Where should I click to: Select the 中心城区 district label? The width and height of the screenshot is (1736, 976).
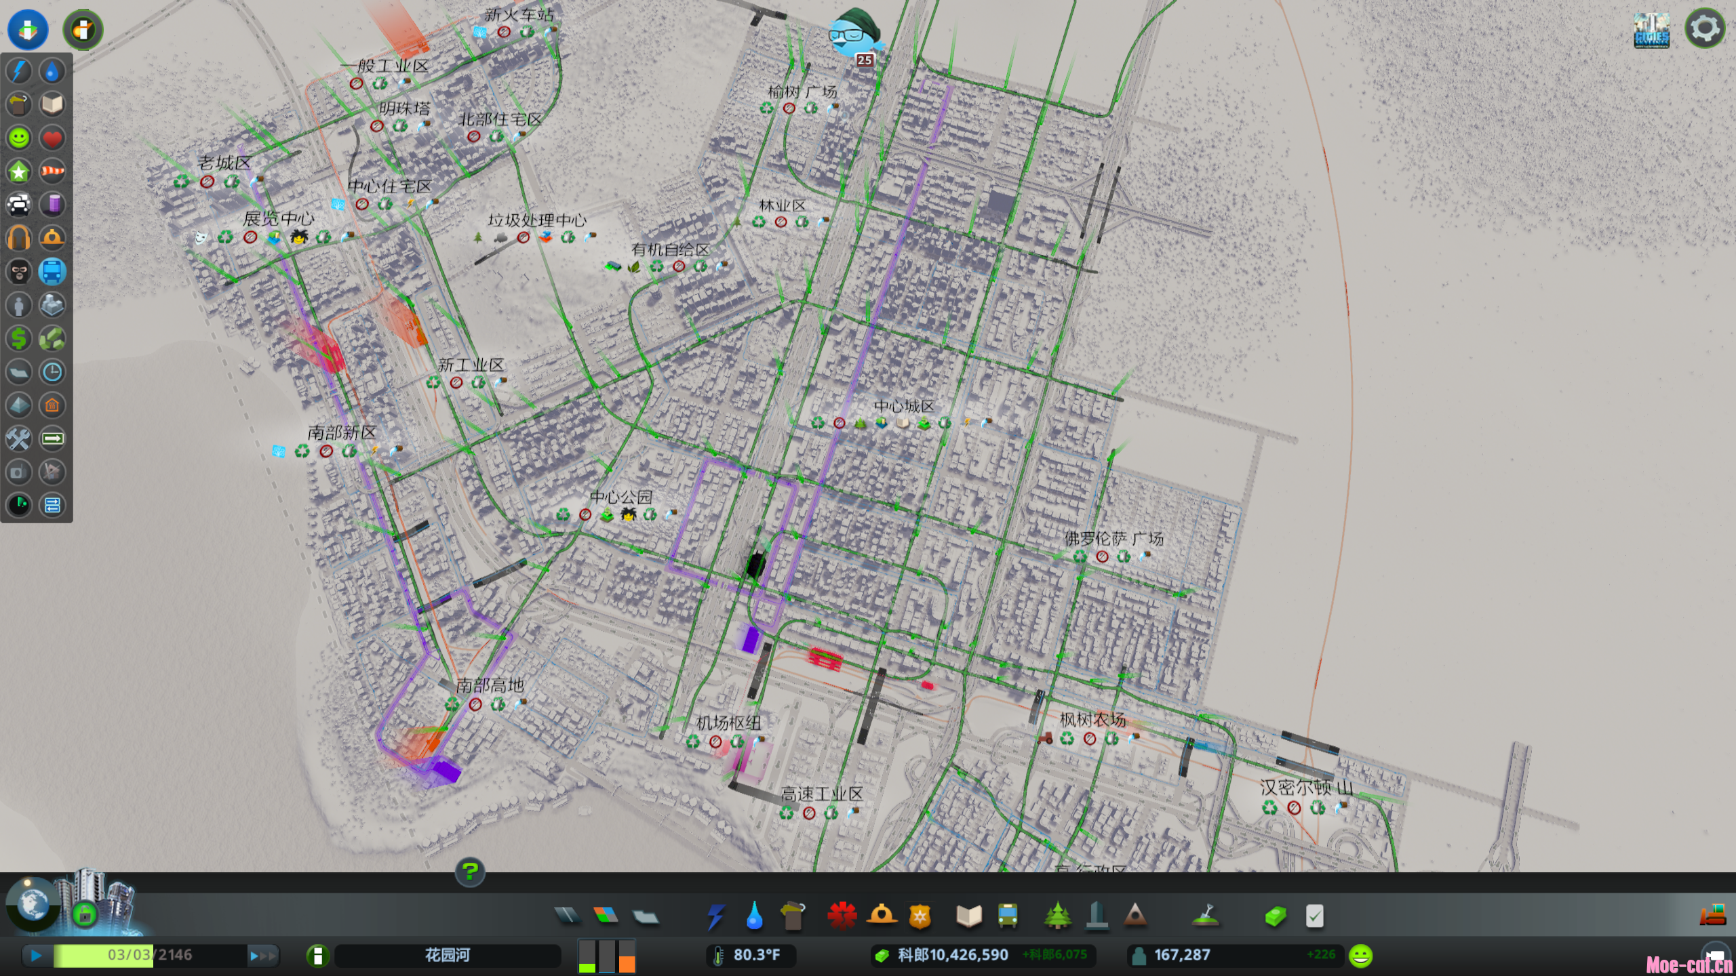[904, 406]
